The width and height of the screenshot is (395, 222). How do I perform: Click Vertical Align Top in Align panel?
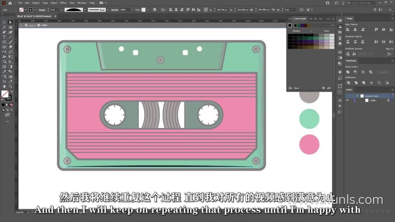tap(376, 30)
